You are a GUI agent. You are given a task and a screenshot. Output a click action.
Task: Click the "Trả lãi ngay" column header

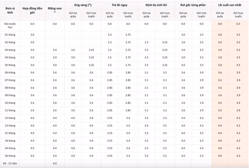pos(119,5)
